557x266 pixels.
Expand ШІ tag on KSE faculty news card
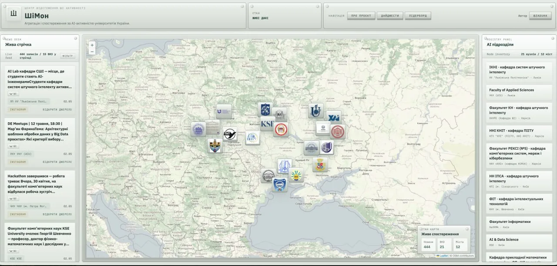13,251
